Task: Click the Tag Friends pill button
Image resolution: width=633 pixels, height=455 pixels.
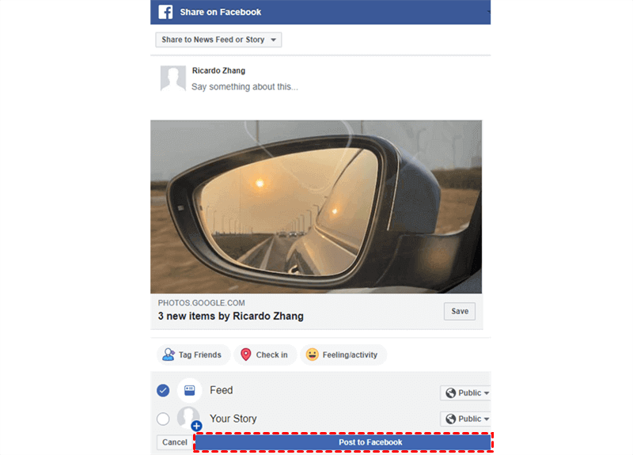Action: point(193,355)
